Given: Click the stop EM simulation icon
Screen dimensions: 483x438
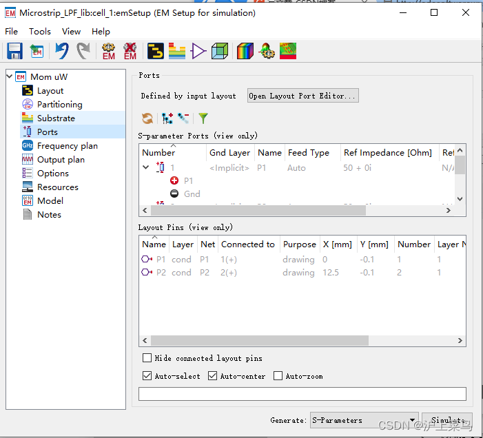Looking at the screenshot, I should coord(130,51).
